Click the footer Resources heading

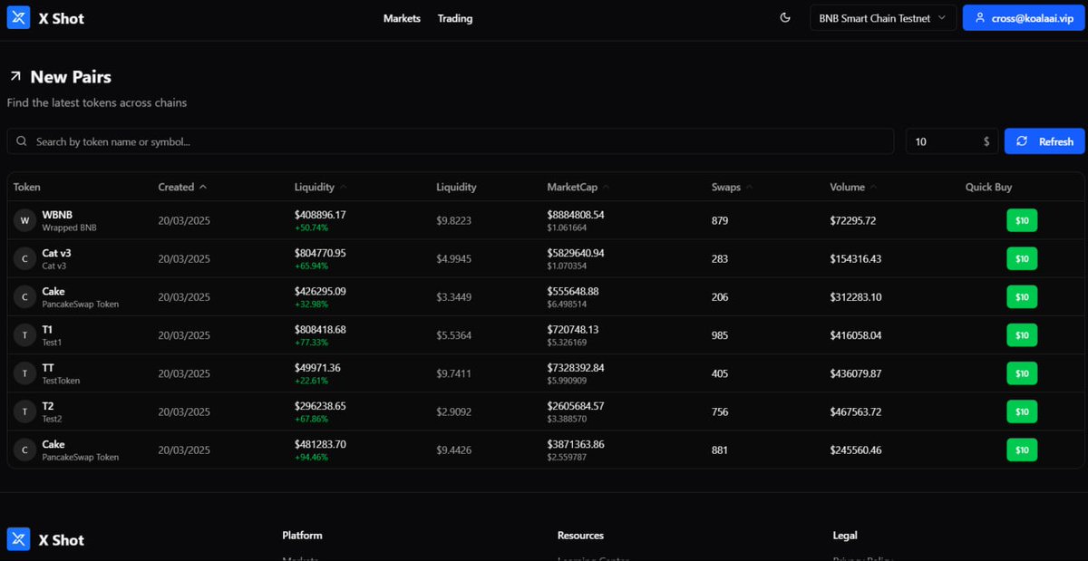(x=580, y=536)
